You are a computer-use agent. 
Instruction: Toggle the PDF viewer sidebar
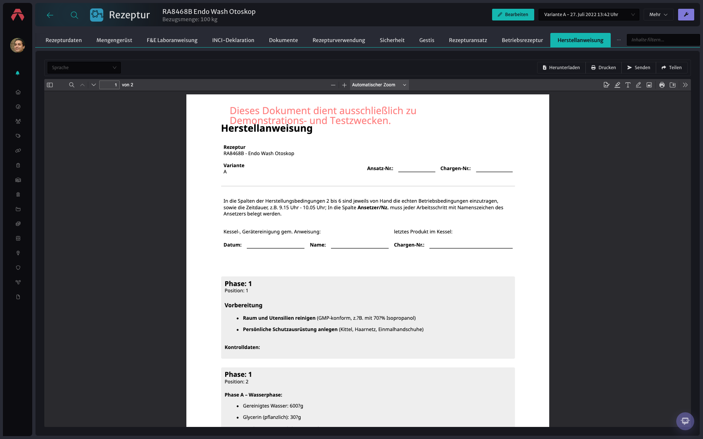click(x=50, y=85)
